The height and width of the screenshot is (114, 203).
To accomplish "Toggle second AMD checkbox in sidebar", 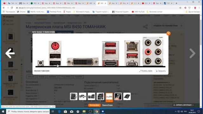I will 4,24.
